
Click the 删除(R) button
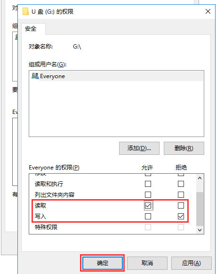point(184,148)
